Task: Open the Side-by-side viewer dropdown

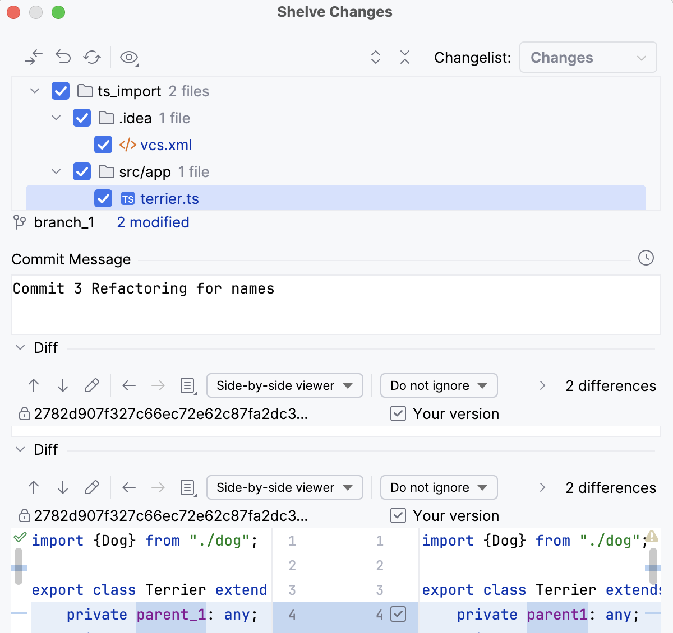Action: pos(284,385)
